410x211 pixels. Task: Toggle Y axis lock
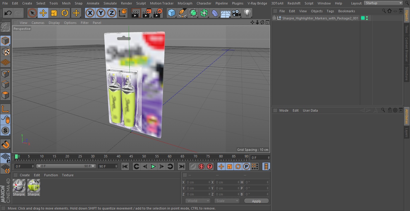click(101, 13)
